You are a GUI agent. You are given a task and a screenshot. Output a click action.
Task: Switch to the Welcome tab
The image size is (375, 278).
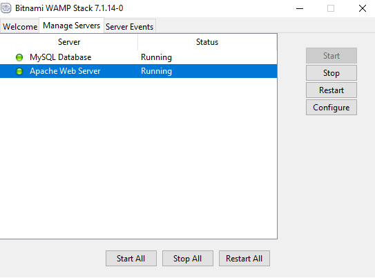click(20, 26)
